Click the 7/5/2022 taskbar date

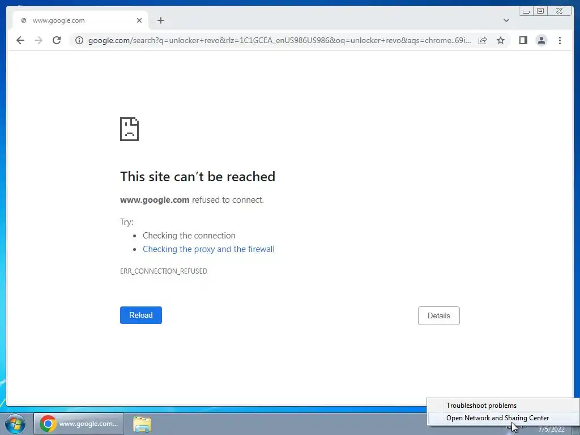(x=552, y=429)
